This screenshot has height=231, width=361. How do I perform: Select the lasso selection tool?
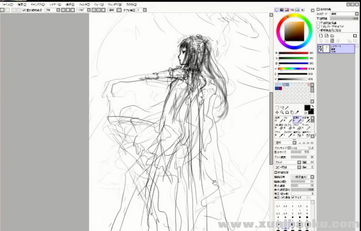click(x=282, y=107)
